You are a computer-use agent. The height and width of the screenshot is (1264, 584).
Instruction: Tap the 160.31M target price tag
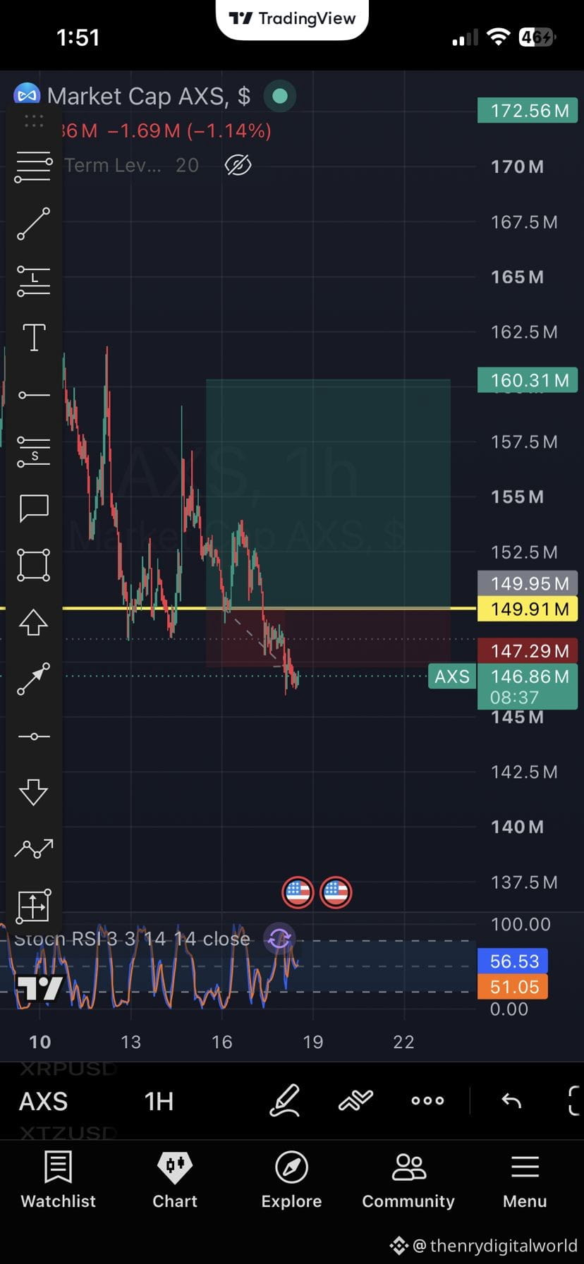point(528,380)
